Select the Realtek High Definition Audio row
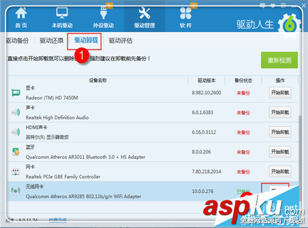The image size is (308, 228). 153,113
